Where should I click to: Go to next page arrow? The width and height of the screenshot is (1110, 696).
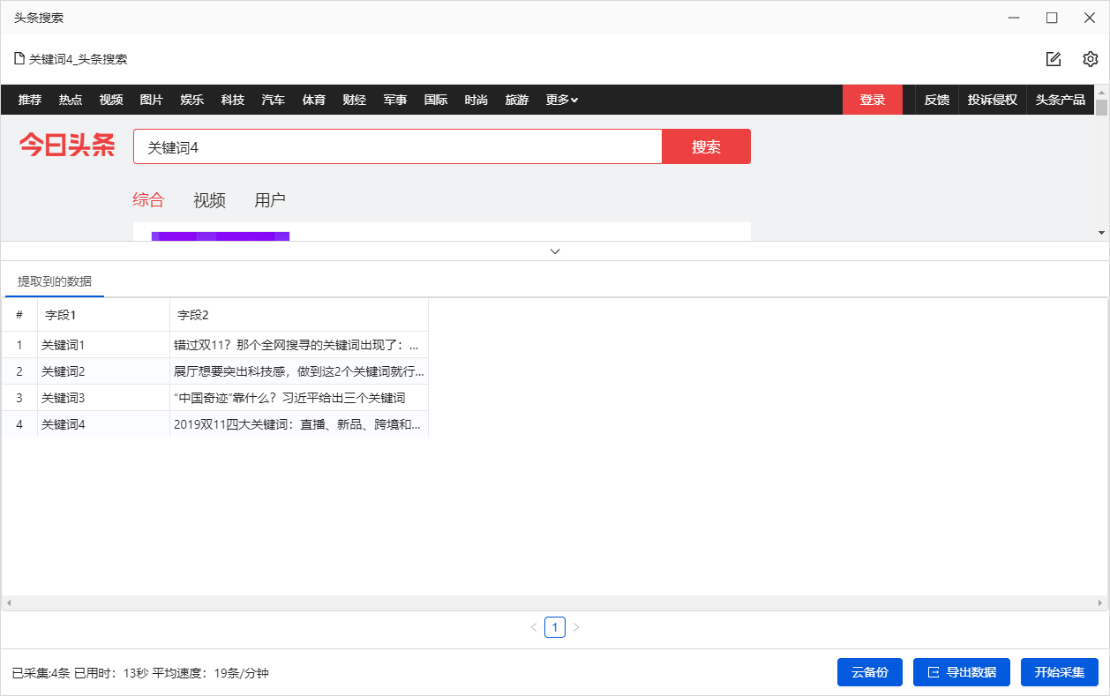click(x=576, y=627)
